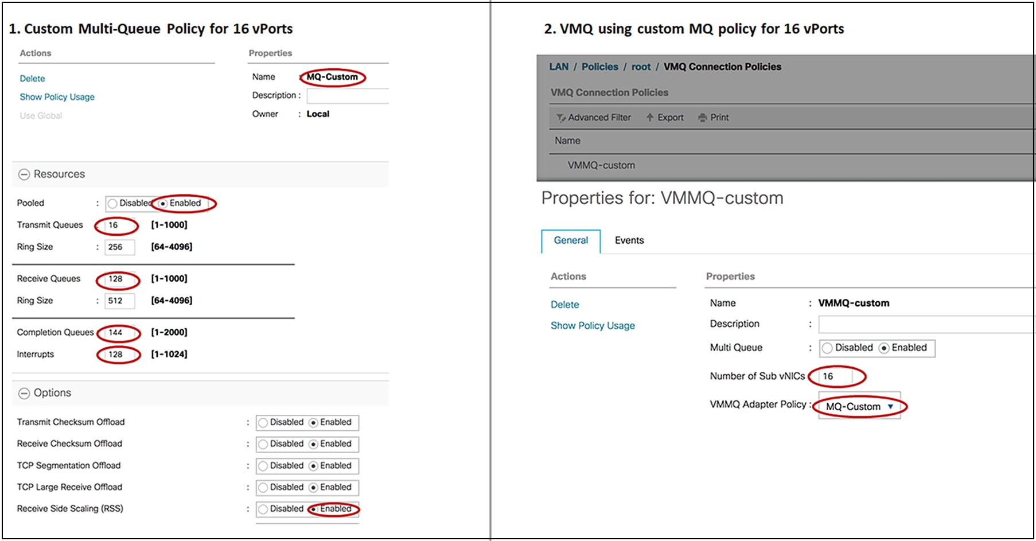Set Receive Checksum Offload to Enabled
The height and width of the screenshot is (541, 1036).
313,445
